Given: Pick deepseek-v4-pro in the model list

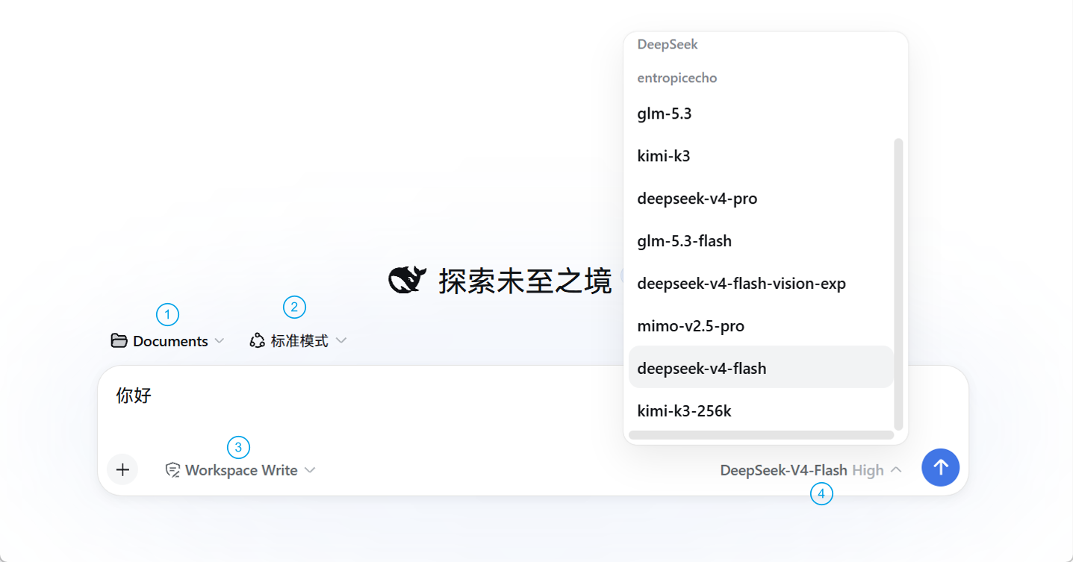Looking at the screenshot, I should (761, 199).
